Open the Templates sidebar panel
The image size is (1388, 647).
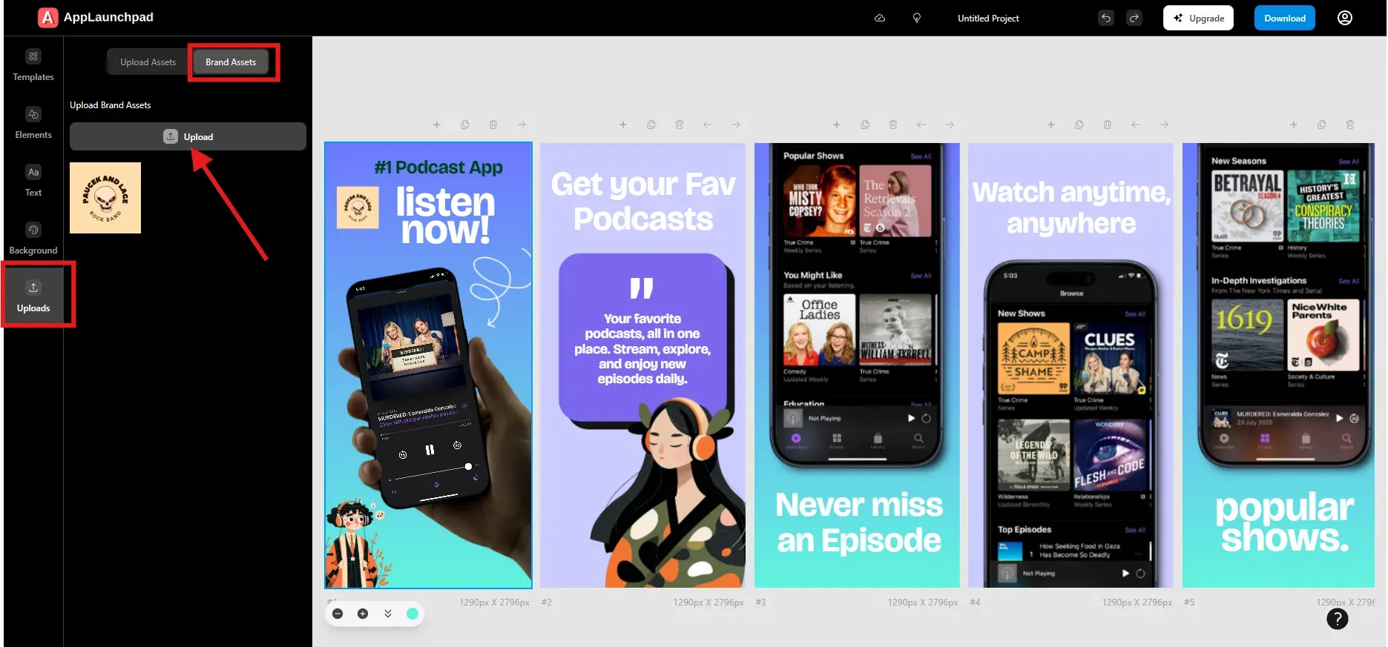[x=33, y=65]
